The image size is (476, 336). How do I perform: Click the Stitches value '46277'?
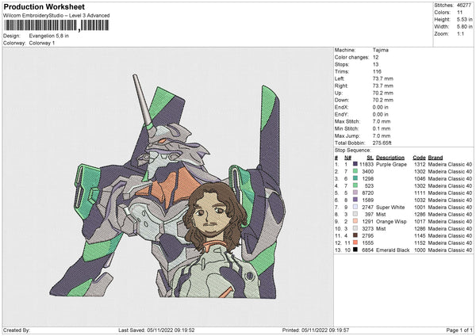click(x=464, y=6)
